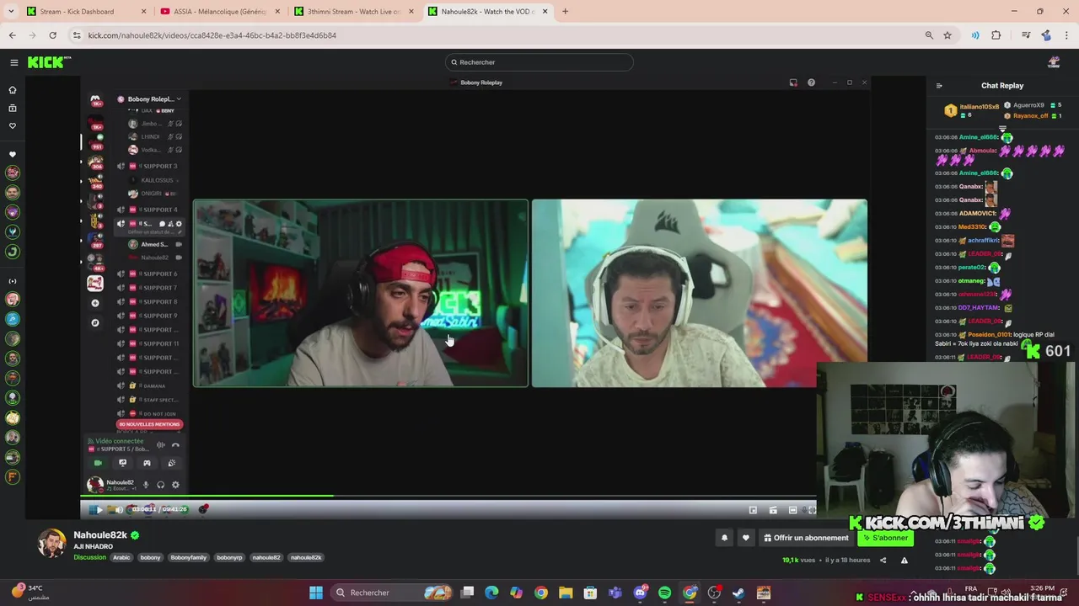Click the Chat Replay header text
Viewport: 1079px width, 606px height.
tap(1002, 86)
